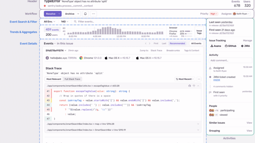Click the Archive button
Image resolution: width=255 pixels, height=143 pixels.
coord(70,14)
